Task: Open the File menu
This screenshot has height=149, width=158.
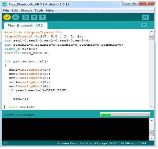Action: [x=6, y=10]
